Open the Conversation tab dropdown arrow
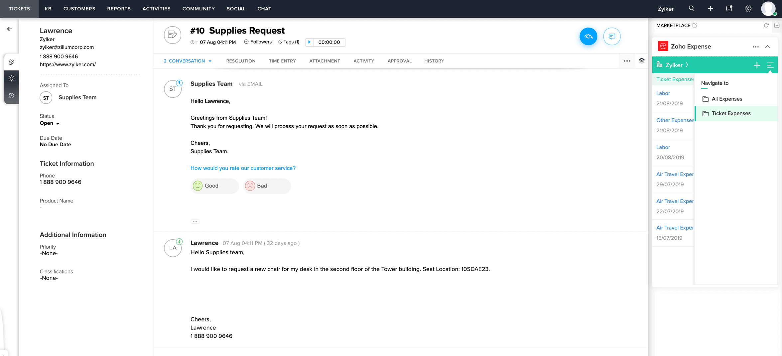The width and height of the screenshot is (782, 356). point(210,61)
